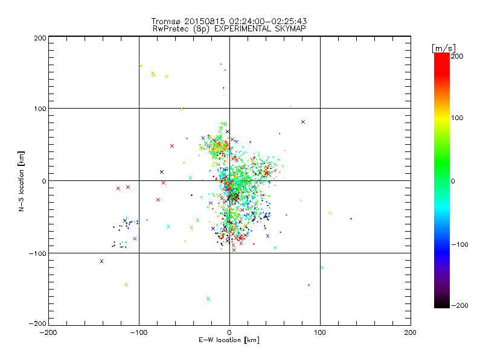Click the subtitle 'RwPretec (8p) EXPERIMENTAL SKYMAP'
Screen dimensions: 483x362
tap(229, 28)
